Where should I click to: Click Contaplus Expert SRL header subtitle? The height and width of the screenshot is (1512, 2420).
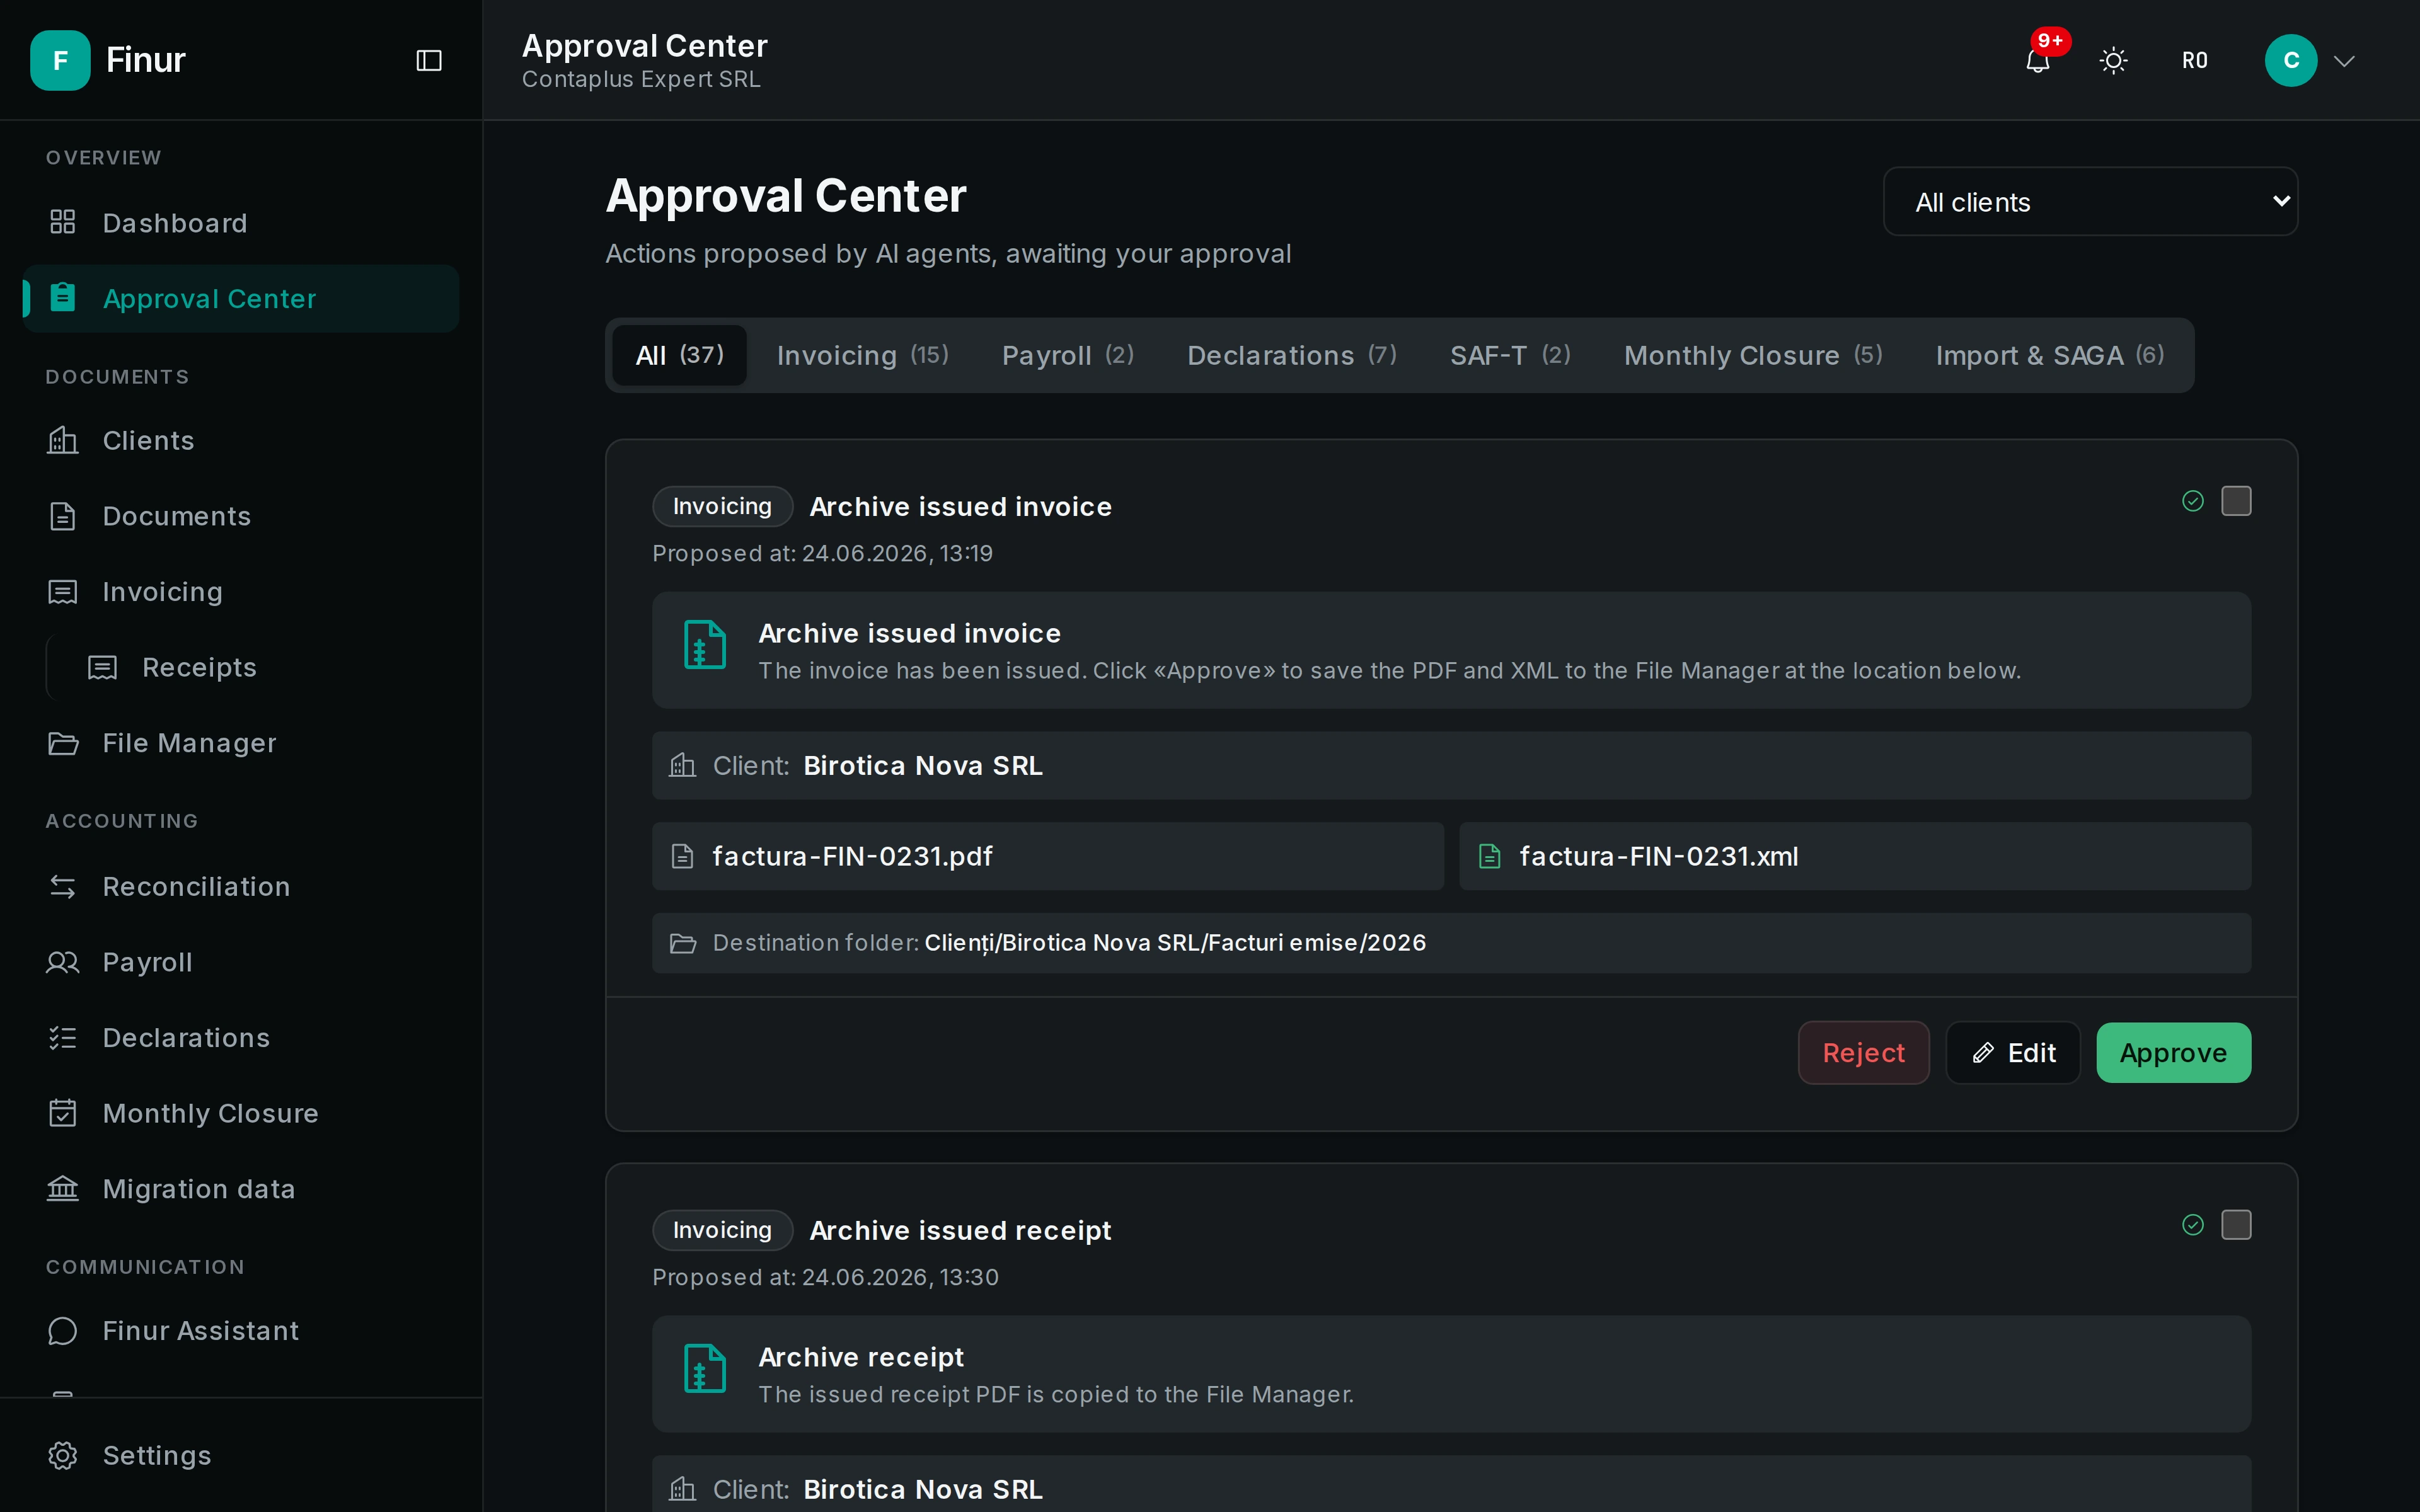click(641, 80)
